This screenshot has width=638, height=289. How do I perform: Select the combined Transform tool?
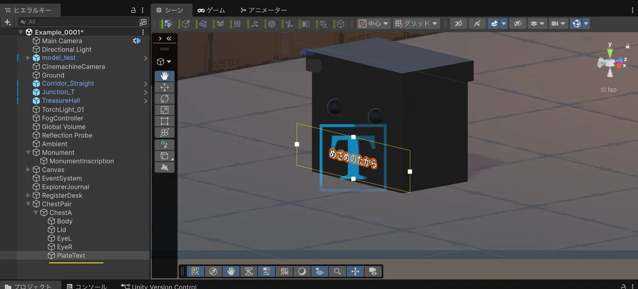(x=164, y=132)
